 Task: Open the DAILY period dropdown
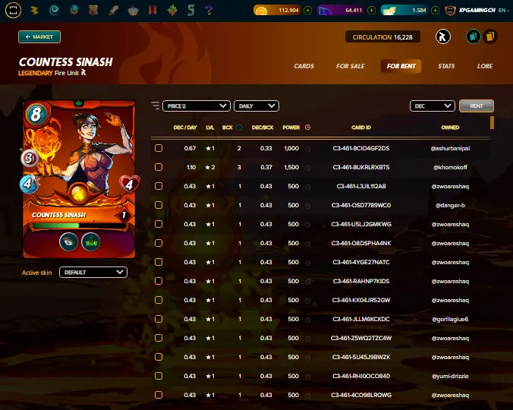click(256, 106)
